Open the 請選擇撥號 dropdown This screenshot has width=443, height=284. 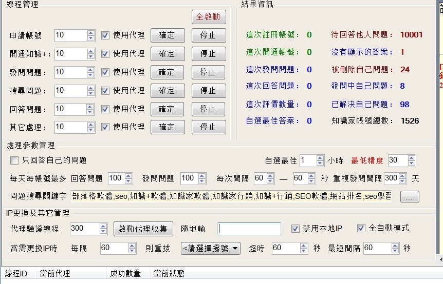point(211,248)
